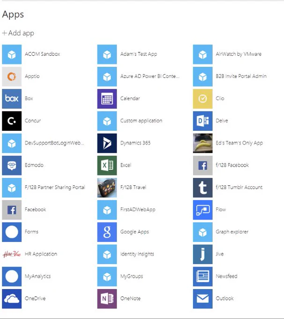Click the Newsfeed icon

(202, 276)
